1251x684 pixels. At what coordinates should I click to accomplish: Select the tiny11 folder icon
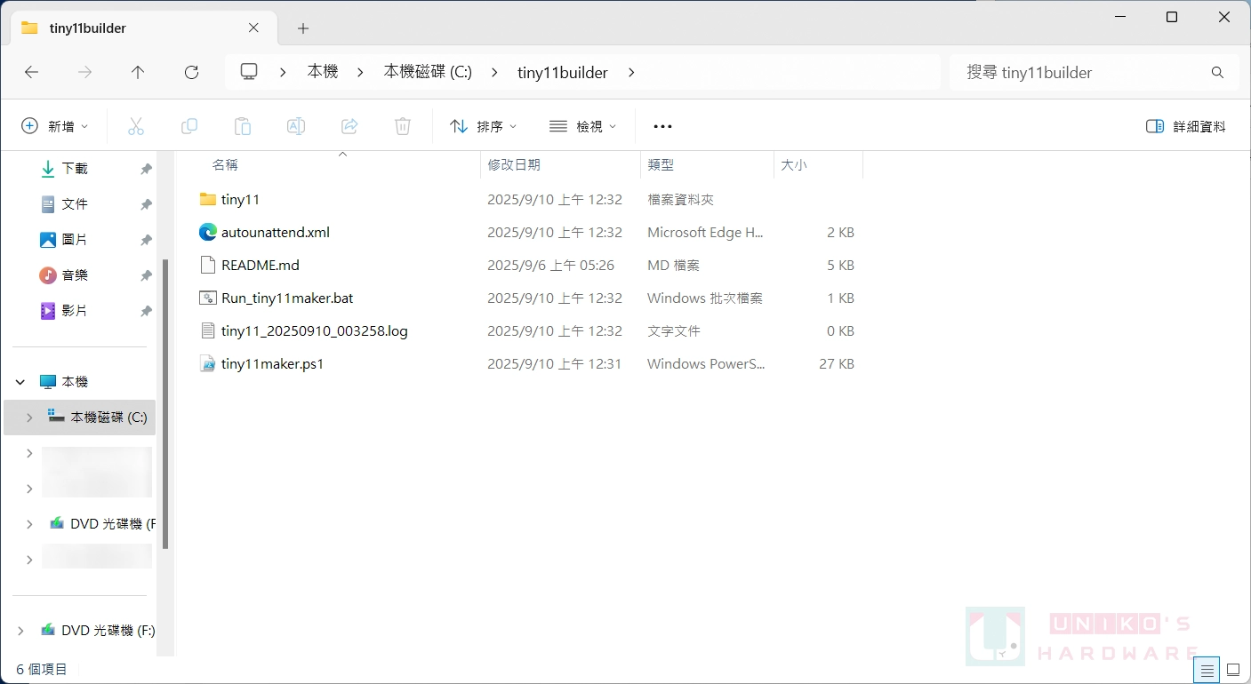[208, 199]
